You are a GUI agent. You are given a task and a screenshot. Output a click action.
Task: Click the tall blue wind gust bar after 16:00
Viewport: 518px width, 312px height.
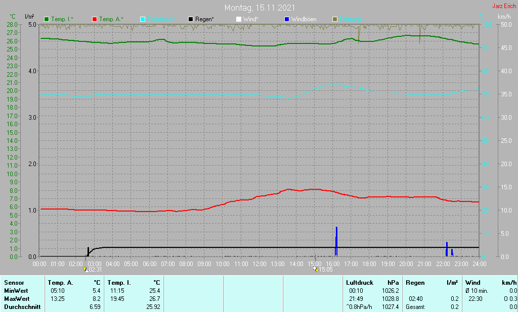click(x=336, y=241)
